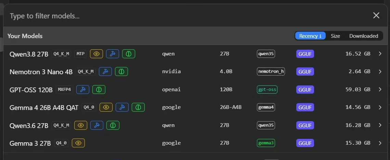The width and height of the screenshot is (390, 160).
Task: Click the qwen35 architecture tag on Qwen3.8 row
Action: coord(266,54)
